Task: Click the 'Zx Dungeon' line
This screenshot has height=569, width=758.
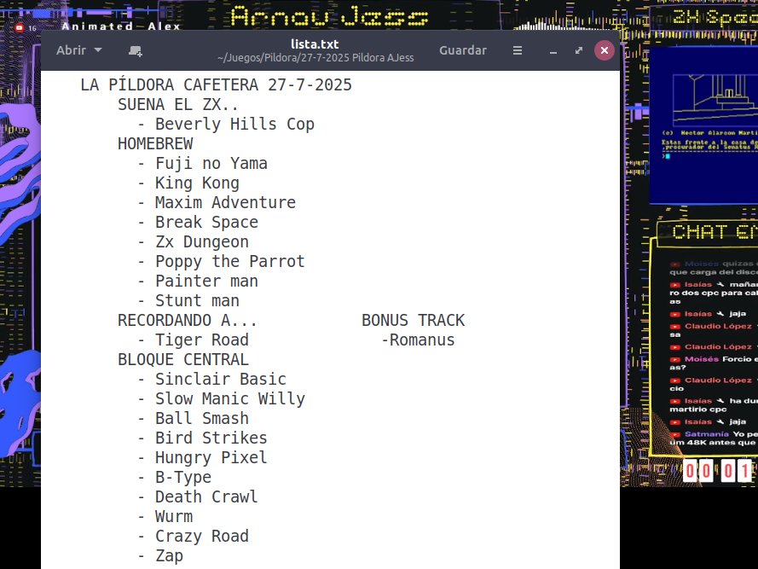Action: (x=194, y=242)
